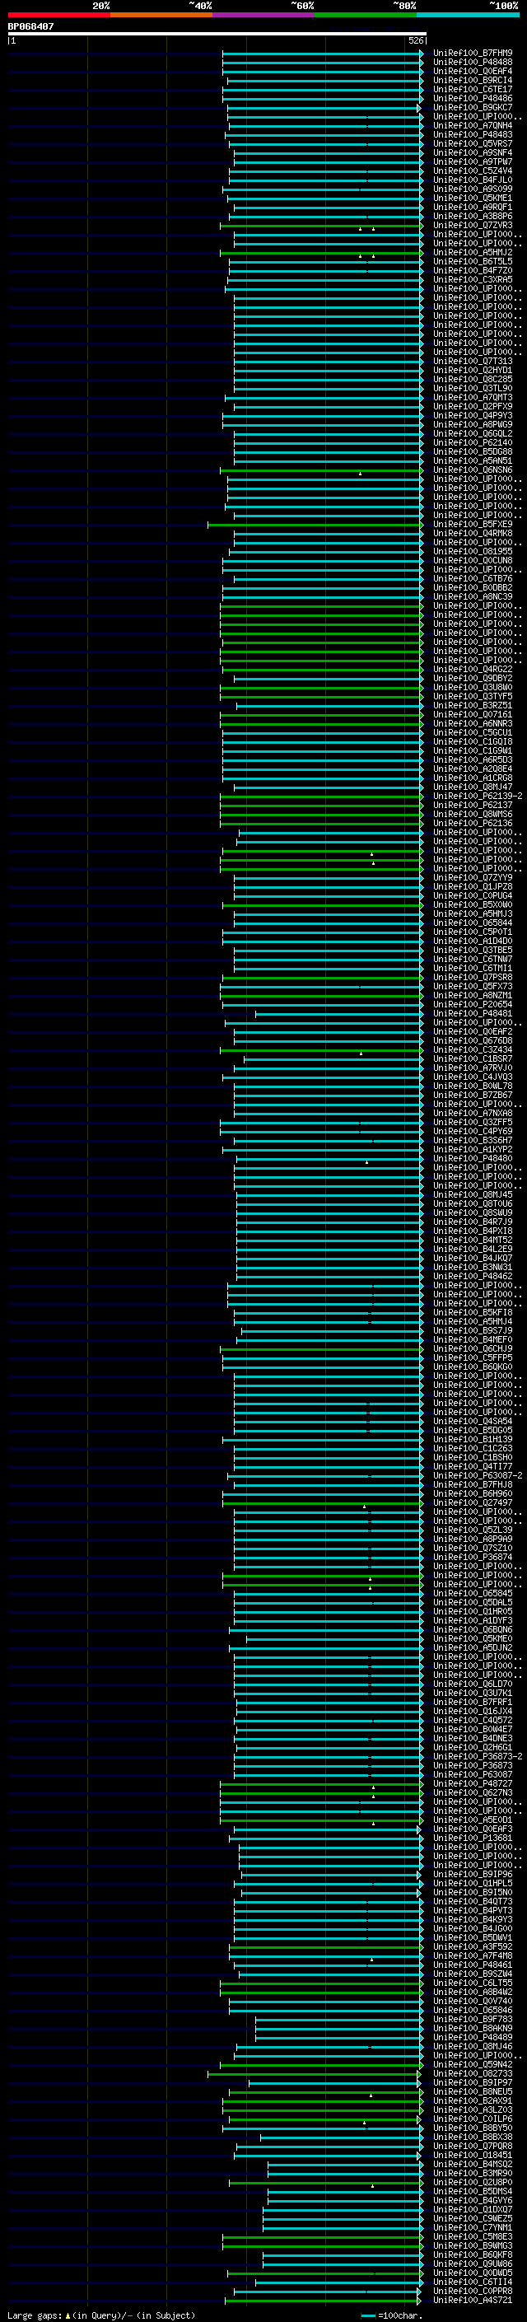The width and height of the screenshot is (527, 2322).
Task: Select hit label UniRef100_A9TPW7
Action: click(x=472, y=161)
